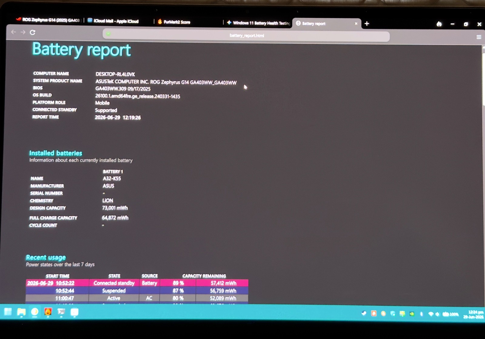Click the Bluetooth tray icon

click(x=421, y=314)
